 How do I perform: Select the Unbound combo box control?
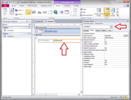point(67,41)
